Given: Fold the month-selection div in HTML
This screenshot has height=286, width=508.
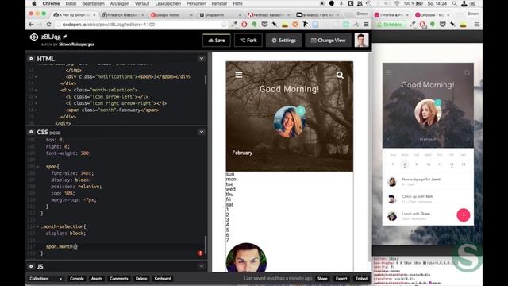Looking at the screenshot, I should click(36, 90).
